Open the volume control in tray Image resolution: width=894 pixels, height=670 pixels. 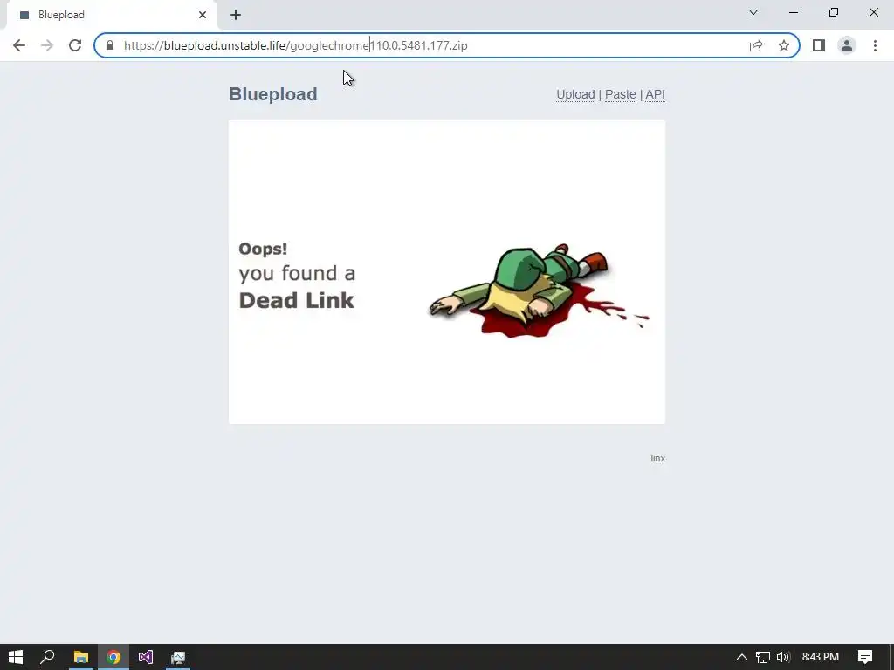click(783, 657)
